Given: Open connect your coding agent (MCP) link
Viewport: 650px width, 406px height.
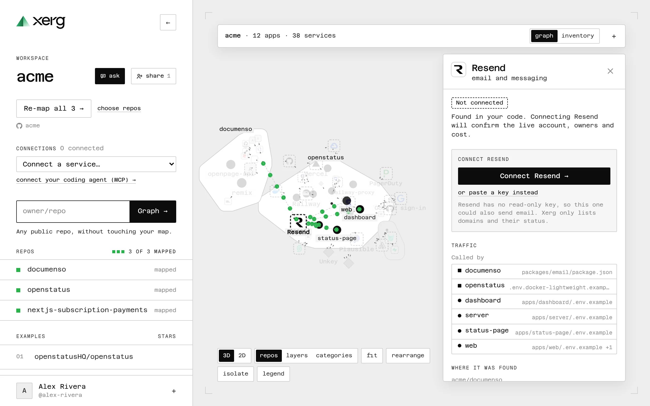Looking at the screenshot, I should tap(76, 180).
